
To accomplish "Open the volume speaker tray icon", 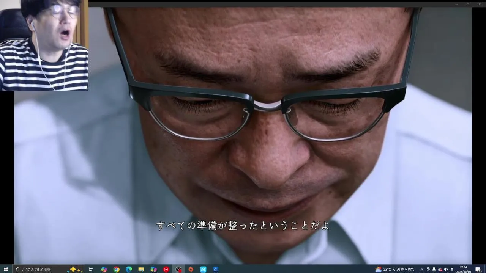I will 446,269.
